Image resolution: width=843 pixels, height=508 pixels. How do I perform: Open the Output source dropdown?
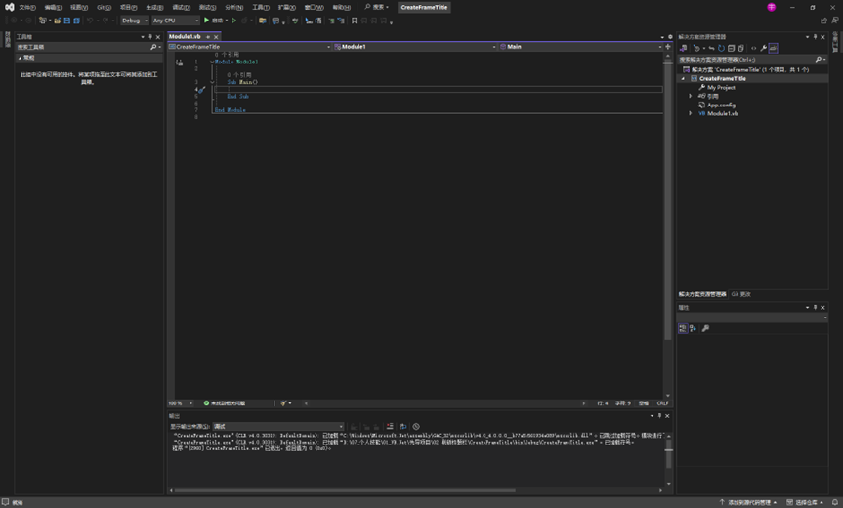[x=278, y=426]
